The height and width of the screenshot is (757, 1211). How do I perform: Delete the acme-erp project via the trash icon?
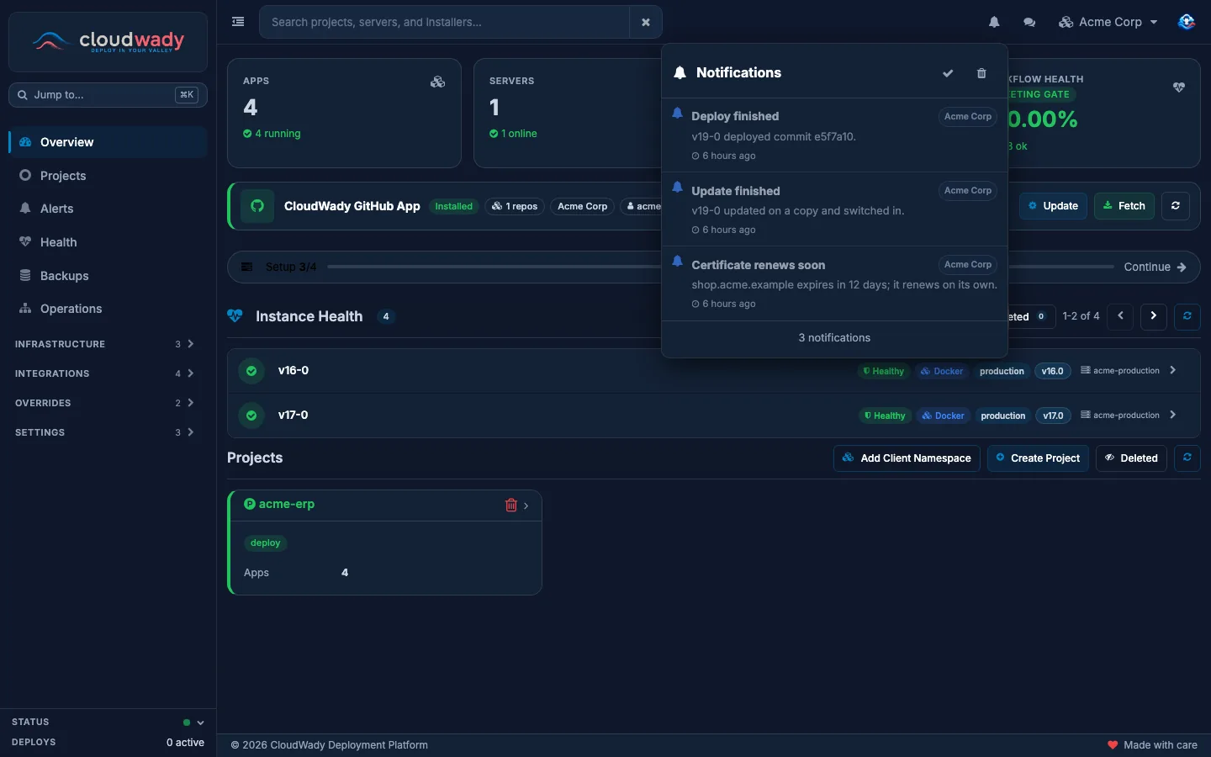[x=510, y=505]
